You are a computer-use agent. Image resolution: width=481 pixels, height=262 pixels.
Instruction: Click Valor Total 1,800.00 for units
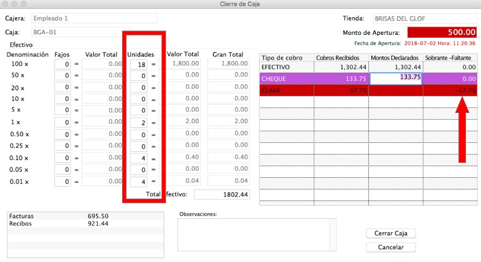180,64
